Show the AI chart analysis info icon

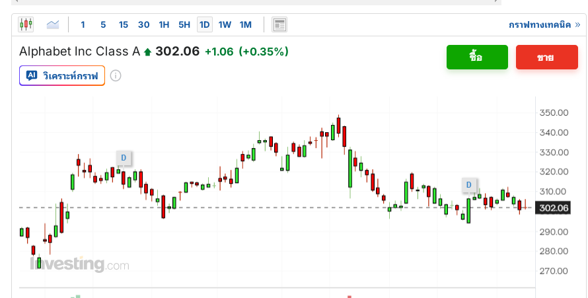click(116, 76)
